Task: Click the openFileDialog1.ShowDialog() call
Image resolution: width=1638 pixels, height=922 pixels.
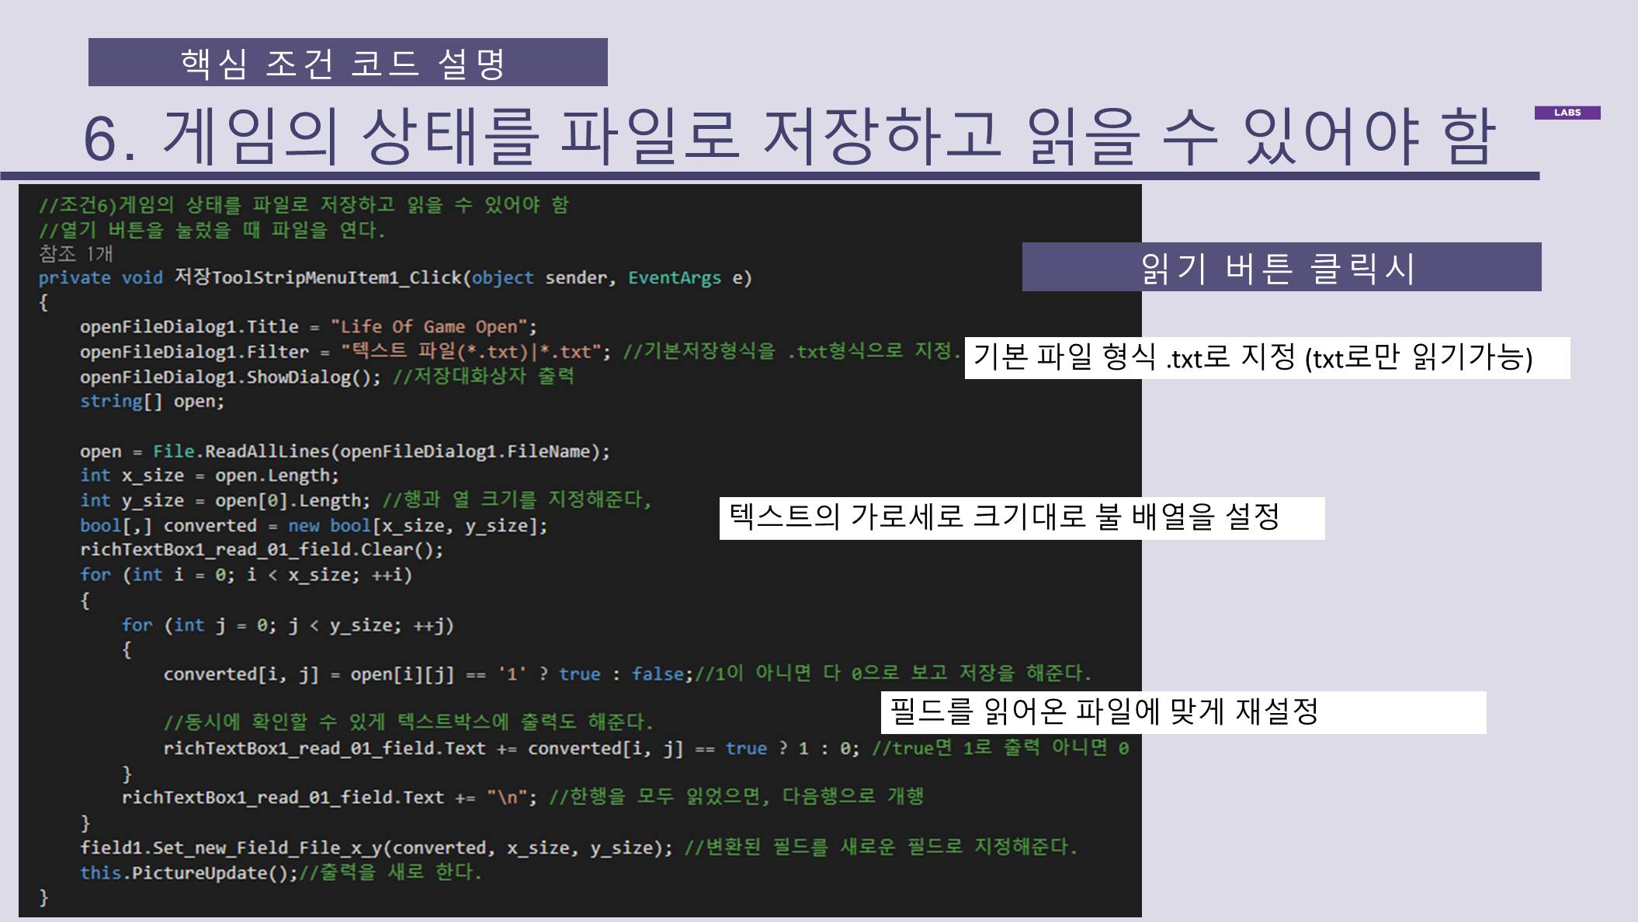Action: coord(230,377)
